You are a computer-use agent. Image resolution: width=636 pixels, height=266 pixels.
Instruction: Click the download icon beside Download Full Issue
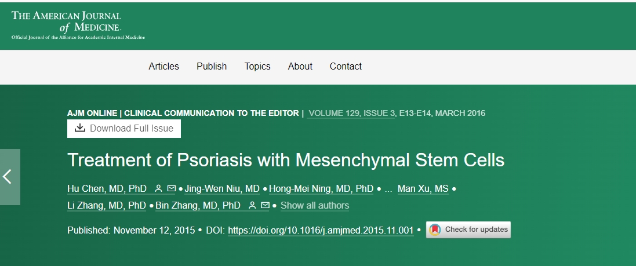(x=80, y=128)
